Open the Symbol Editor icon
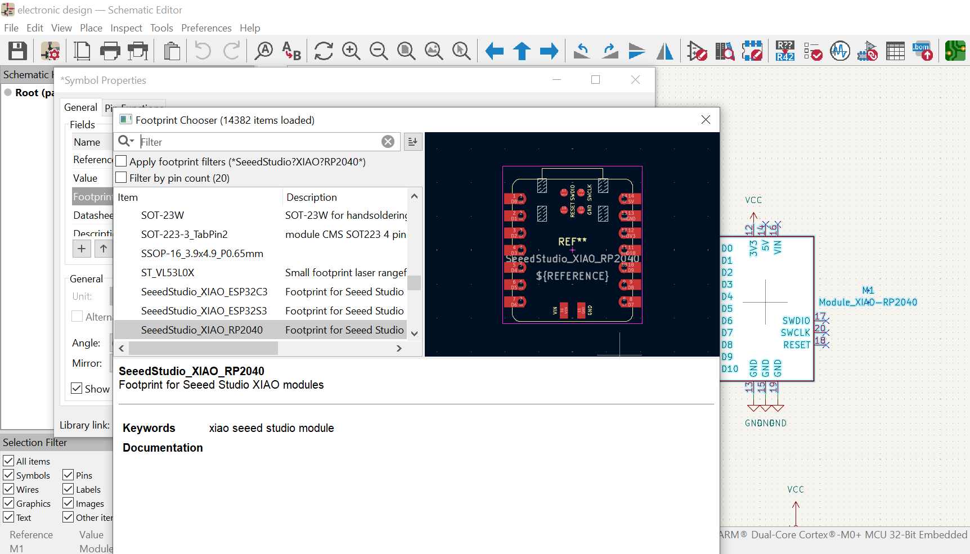The width and height of the screenshot is (970, 554). tap(697, 51)
